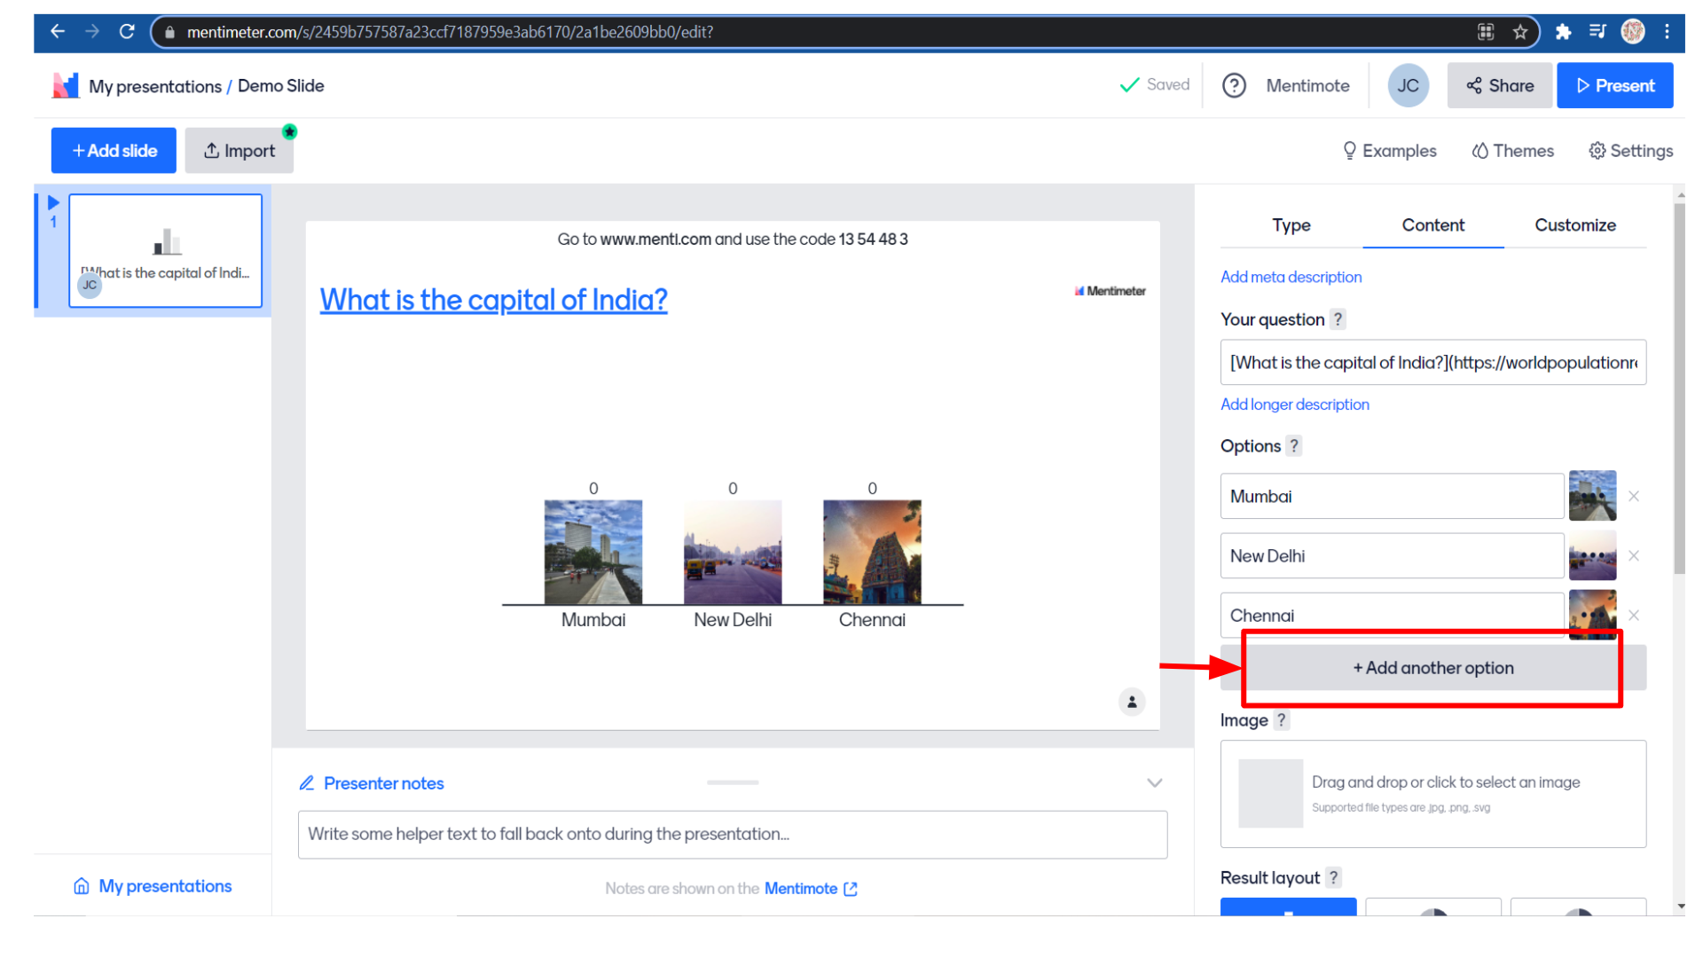This screenshot has height=958, width=1703.
Task: Switch to the Type tab
Action: pyautogui.click(x=1291, y=225)
